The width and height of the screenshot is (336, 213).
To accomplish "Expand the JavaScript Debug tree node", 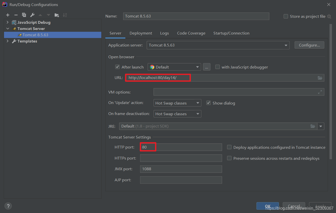I will tap(8, 22).
